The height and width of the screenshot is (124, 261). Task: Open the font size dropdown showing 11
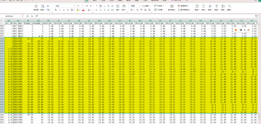point(83,6)
